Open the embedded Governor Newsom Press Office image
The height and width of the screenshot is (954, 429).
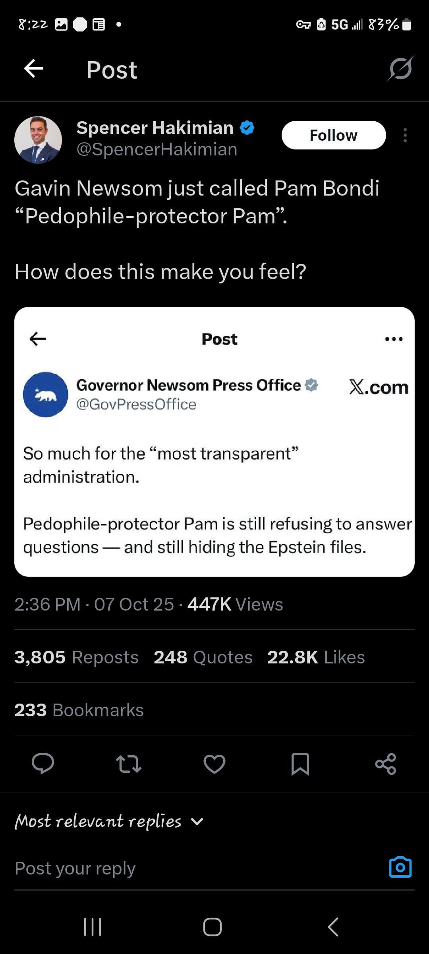pyautogui.click(x=214, y=441)
